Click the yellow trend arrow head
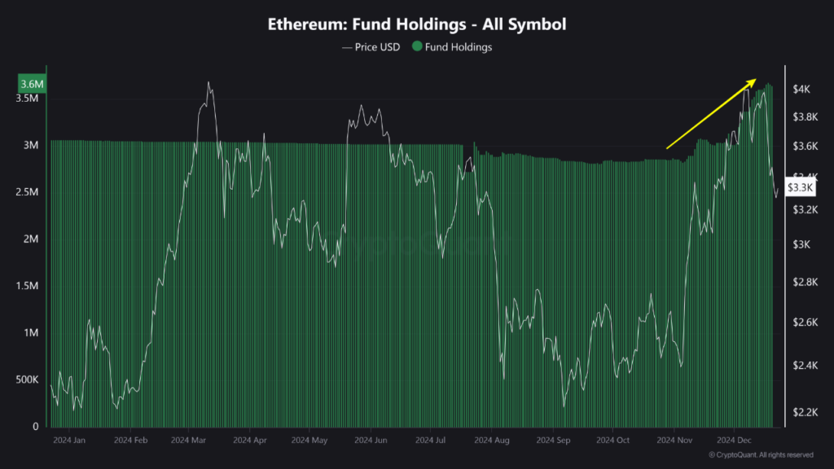834x469 pixels. 753,81
